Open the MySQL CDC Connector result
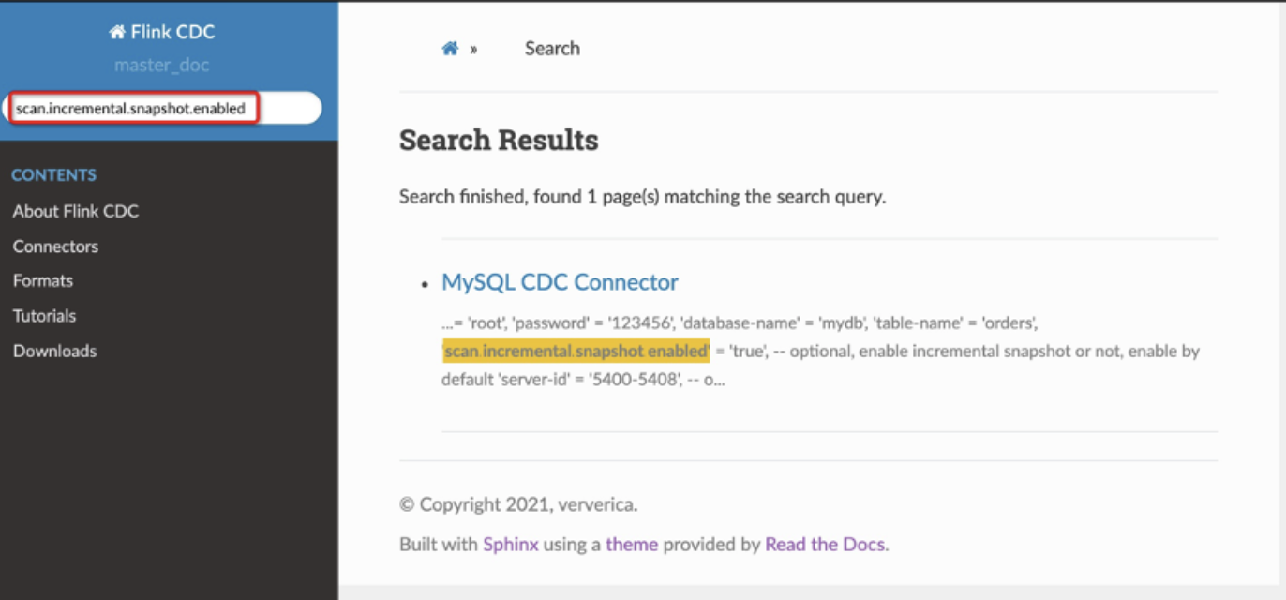The height and width of the screenshot is (600, 1286). [560, 282]
